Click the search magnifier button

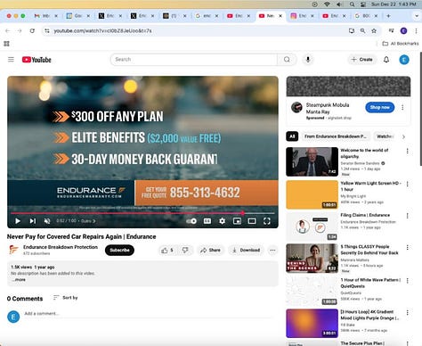click(x=287, y=60)
